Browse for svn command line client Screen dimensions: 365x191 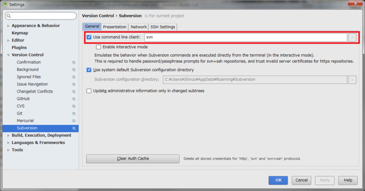tap(352, 37)
